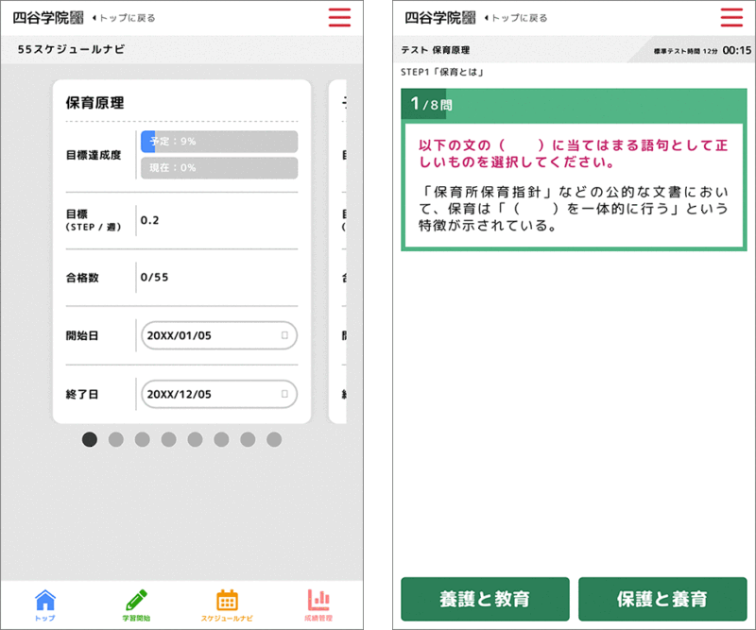Select last carousel page dot
This screenshot has height=630, width=756.
coord(274,439)
